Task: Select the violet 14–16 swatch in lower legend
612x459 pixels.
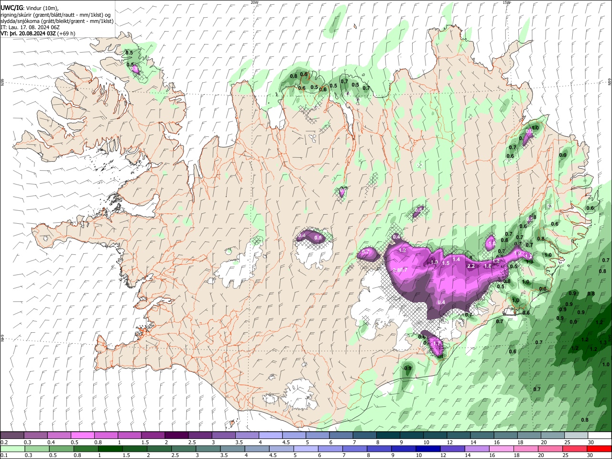Action: pyautogui.click(x=476, y=448)
